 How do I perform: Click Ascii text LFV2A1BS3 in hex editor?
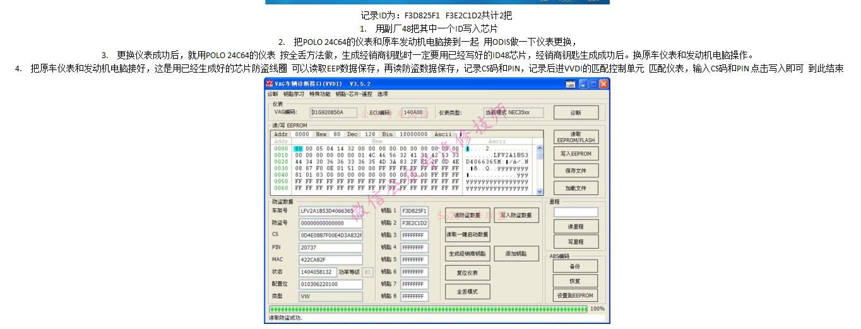point(511,155)
